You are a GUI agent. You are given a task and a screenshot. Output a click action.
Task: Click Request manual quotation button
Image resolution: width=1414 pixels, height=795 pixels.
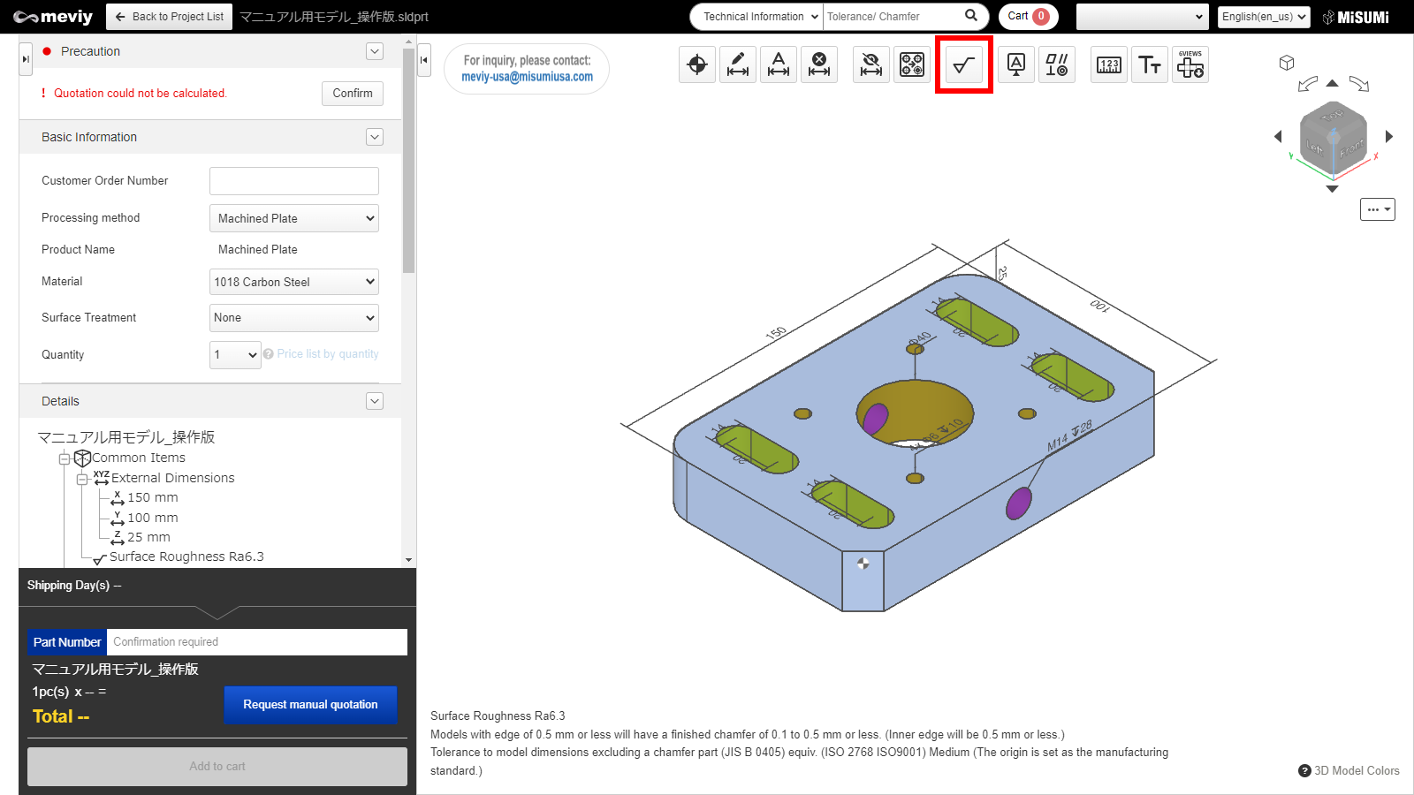point(310,705)
